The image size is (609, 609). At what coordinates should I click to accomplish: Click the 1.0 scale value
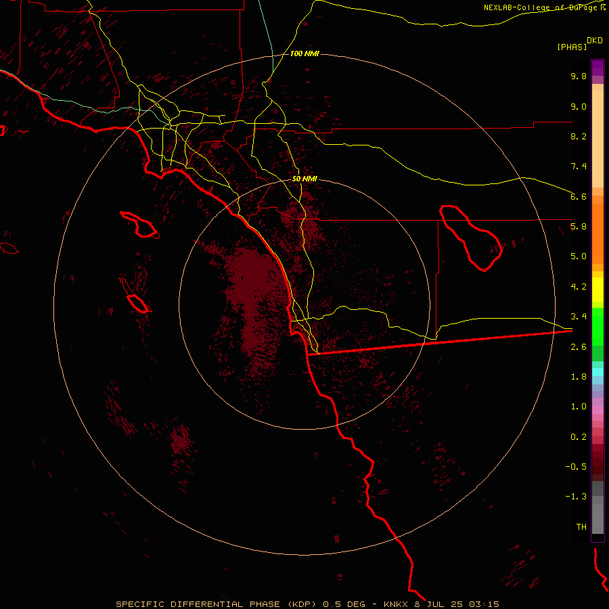click(x=579, y=407)
